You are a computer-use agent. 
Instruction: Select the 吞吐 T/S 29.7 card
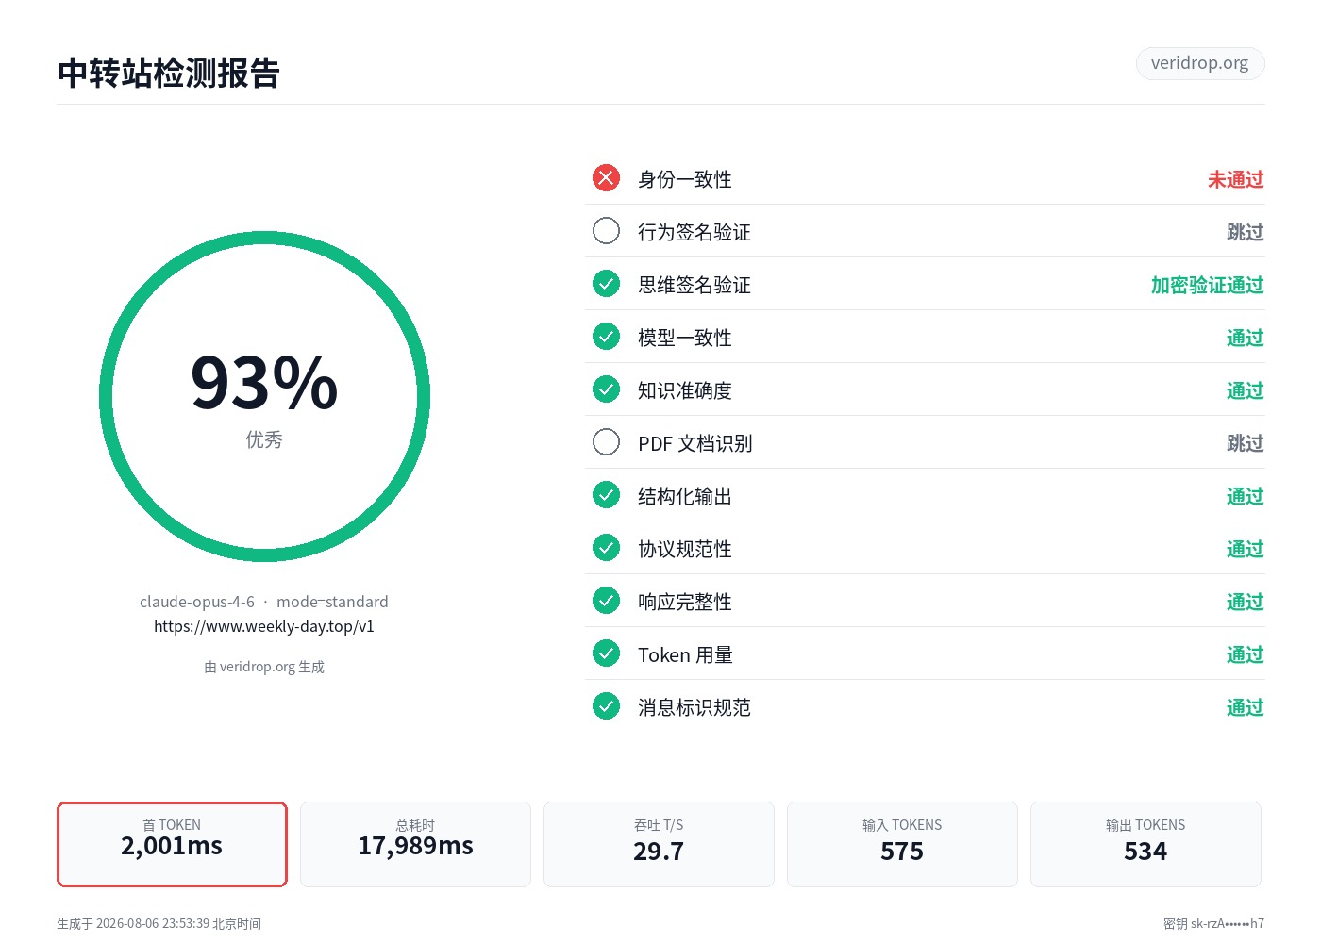pos(659,844)
